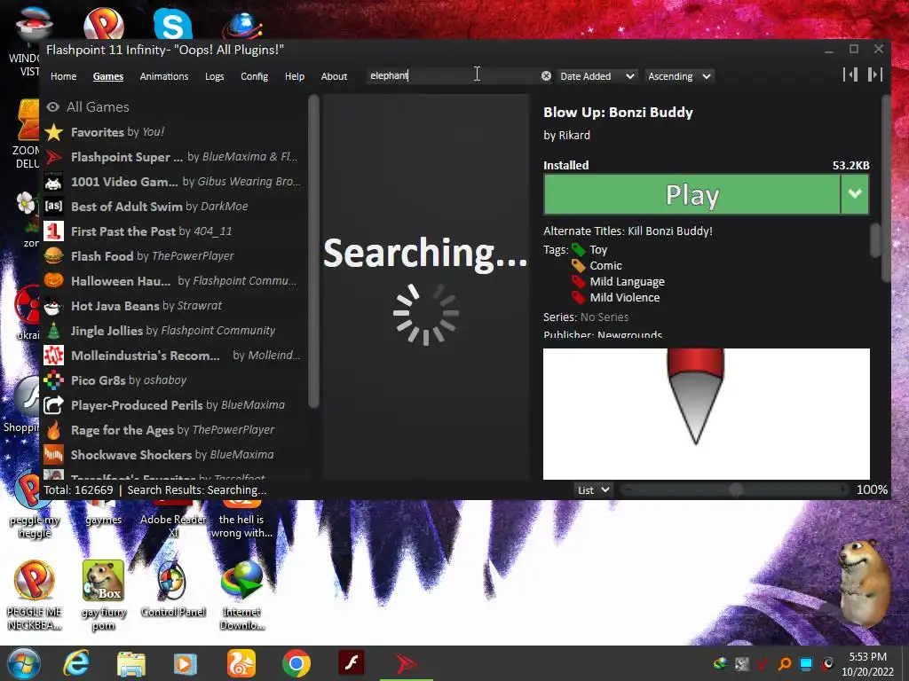Open the Jingle Jollies playlist

click(x=172, y=331)
